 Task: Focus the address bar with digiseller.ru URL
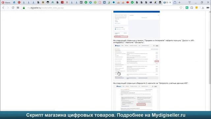(x=102, y=8)
